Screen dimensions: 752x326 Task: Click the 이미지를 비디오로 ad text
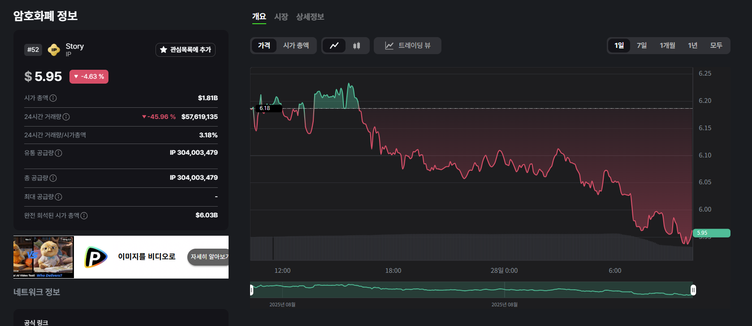(147, 257)
